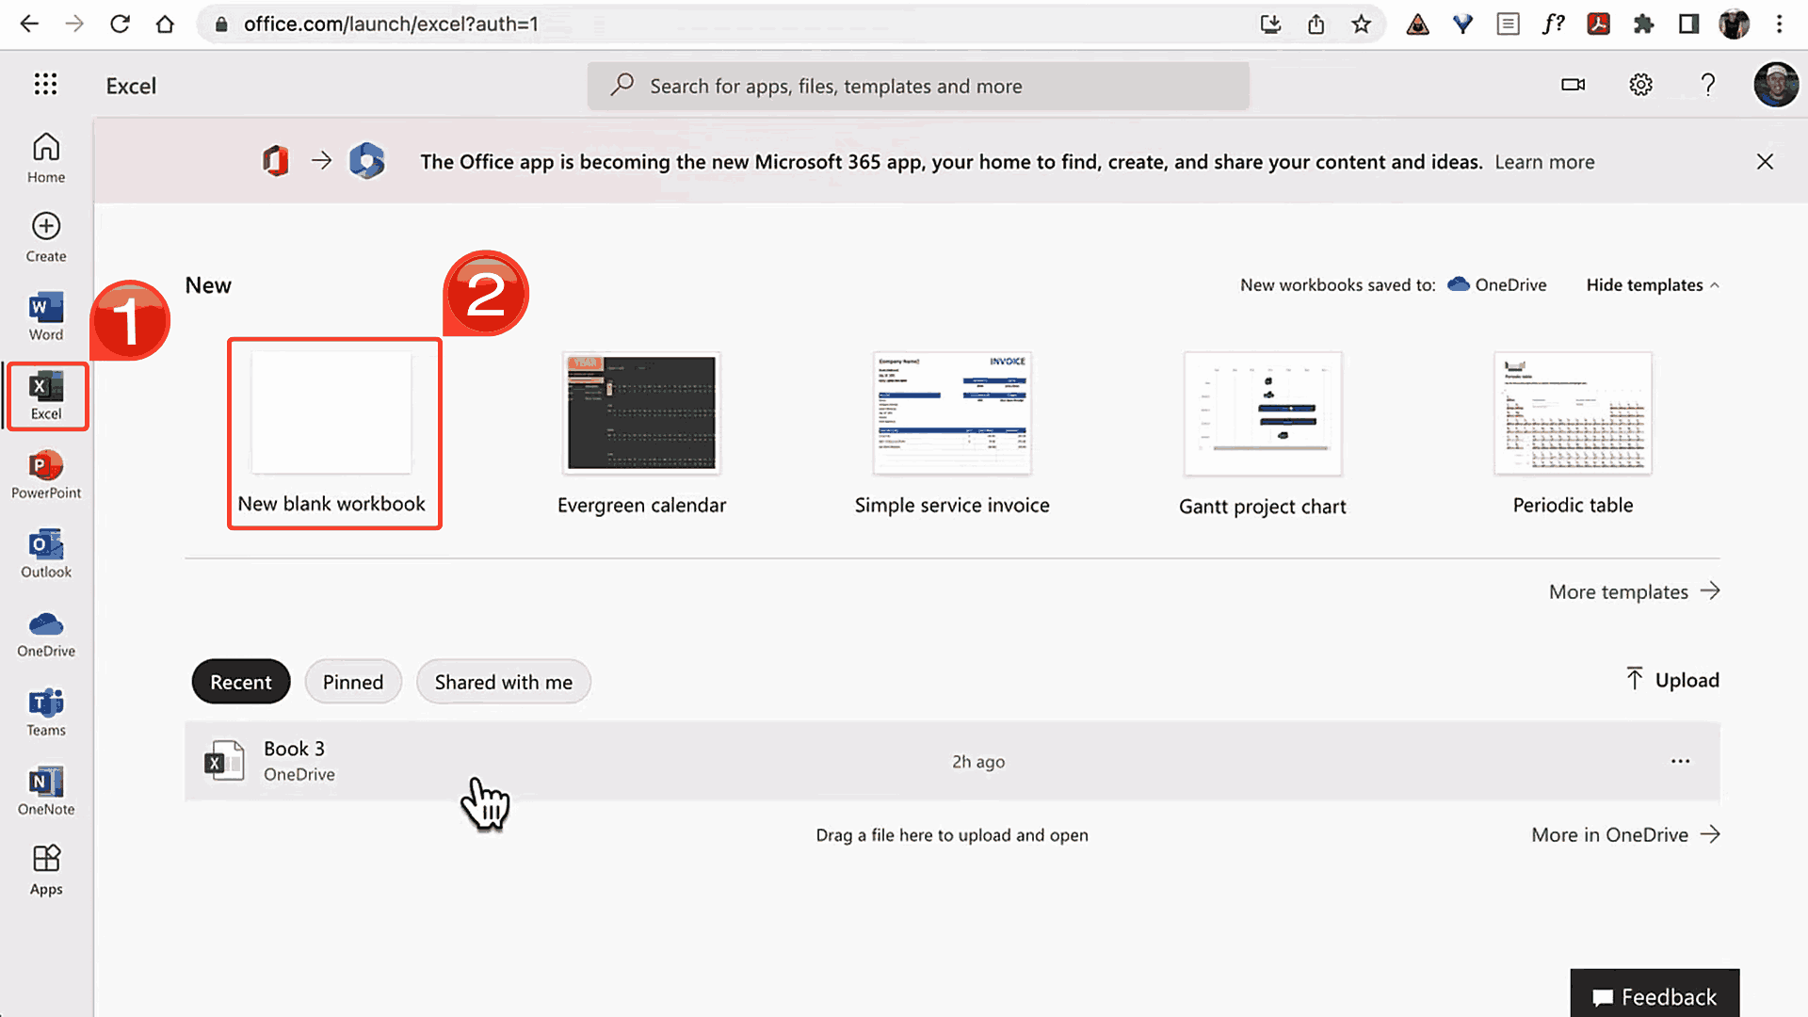
Task: Open the Chrome three-dot menu
Action: click(1780, 24)
